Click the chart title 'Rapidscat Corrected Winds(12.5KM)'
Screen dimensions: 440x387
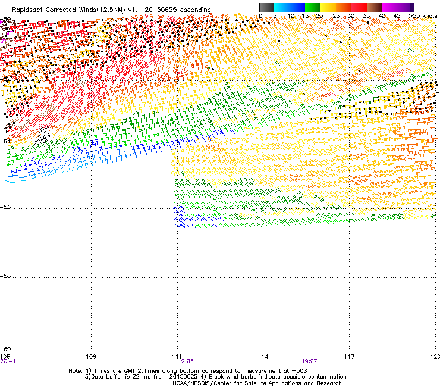(x=68, y=10)
